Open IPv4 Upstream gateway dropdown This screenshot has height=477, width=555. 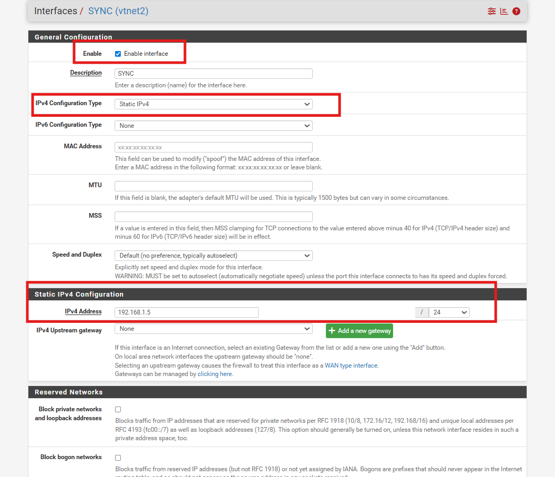pyautogui.click(x=213, y=329)
